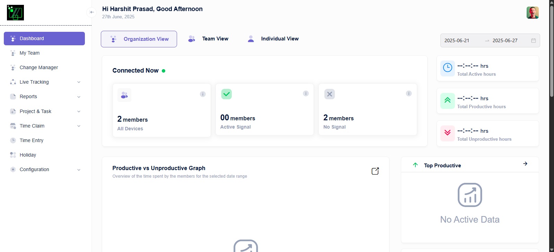Collapse the sidebar with back arrow
554x252 pixels.
92,12
